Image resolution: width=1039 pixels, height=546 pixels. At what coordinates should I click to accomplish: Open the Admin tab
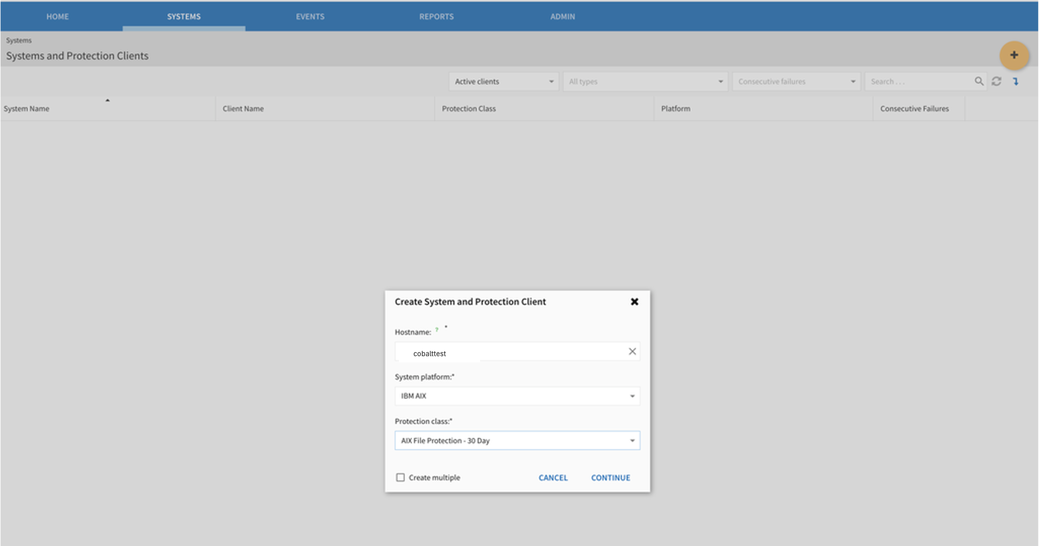[562, 16]
